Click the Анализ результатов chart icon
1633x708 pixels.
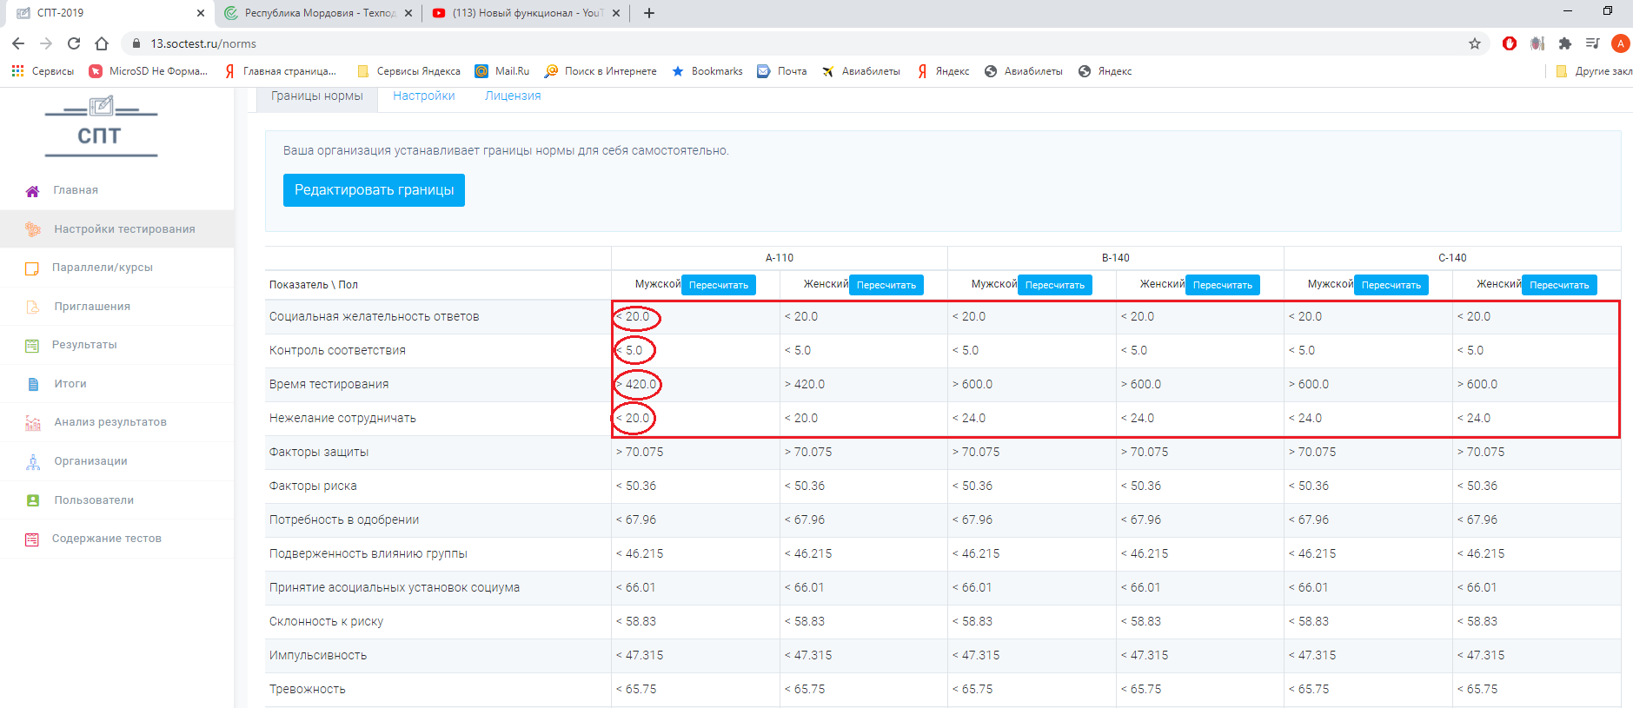click(33, 423)
